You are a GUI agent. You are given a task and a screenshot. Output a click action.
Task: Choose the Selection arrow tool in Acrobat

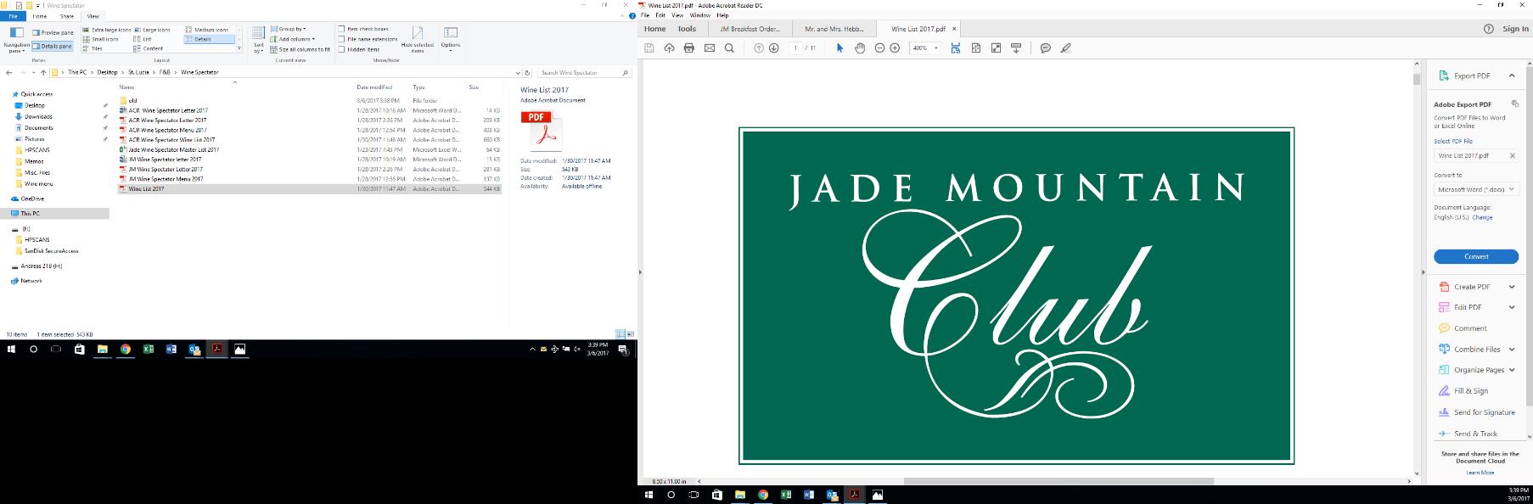click(839, 48)
